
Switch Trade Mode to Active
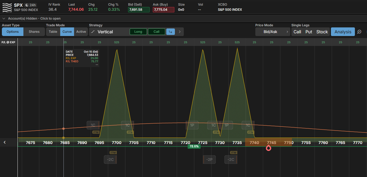pyautogui.click(x=81, y=32)
